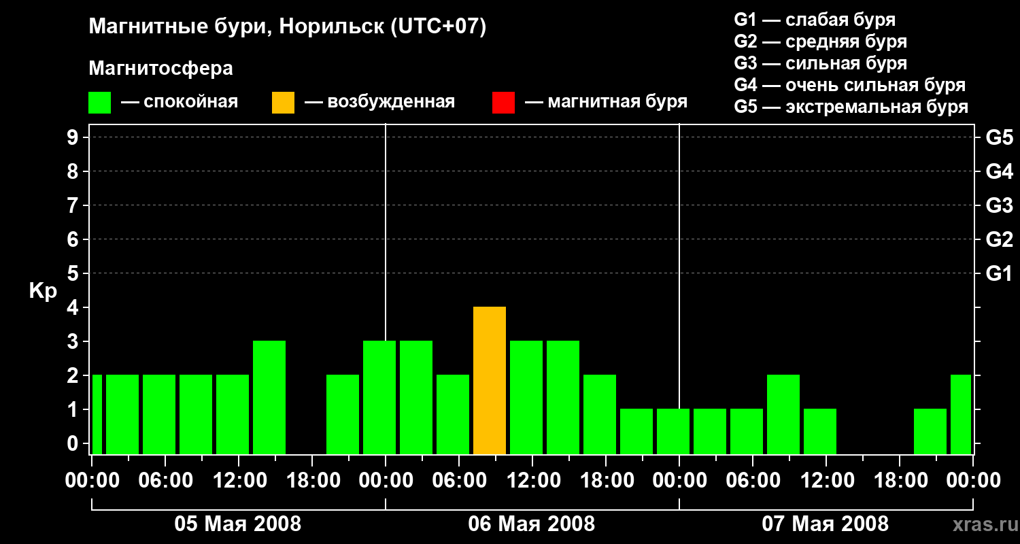Click the right-axis G3 label beside Kp 7
This screenshot has height=544, width=1020.
[999, 205]
